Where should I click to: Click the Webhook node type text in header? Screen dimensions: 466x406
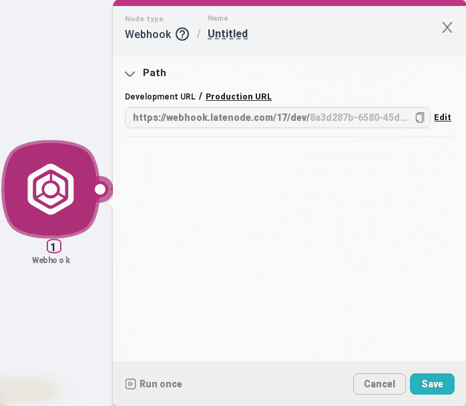tap(148, 34)
